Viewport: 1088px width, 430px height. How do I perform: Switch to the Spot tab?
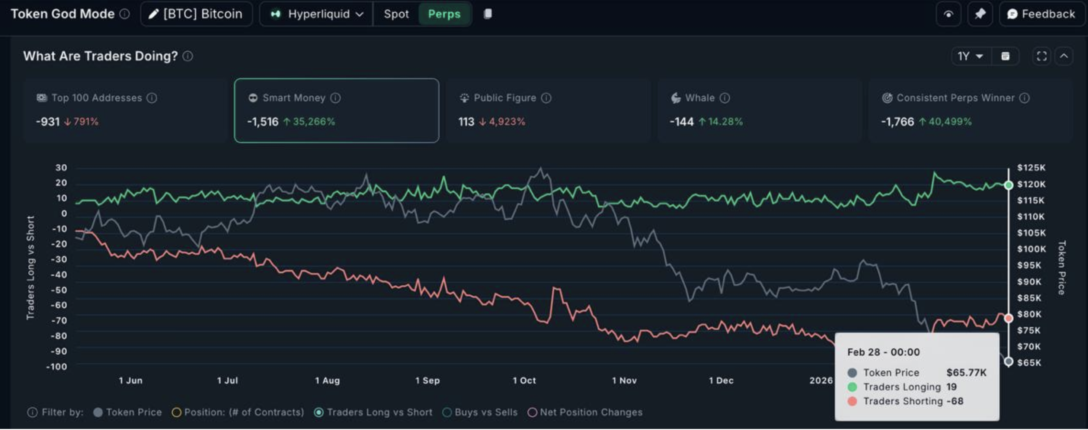[396, 14]
